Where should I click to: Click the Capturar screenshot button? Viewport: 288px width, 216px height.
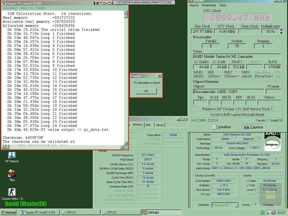pyautogui.click(x=254, y=127)
